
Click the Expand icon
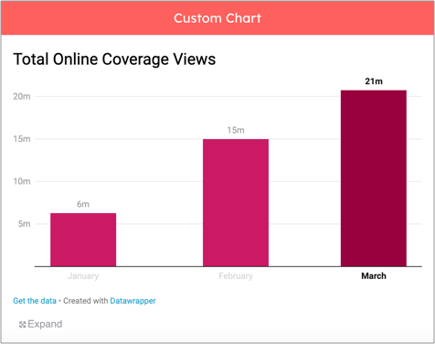(22, 325)
